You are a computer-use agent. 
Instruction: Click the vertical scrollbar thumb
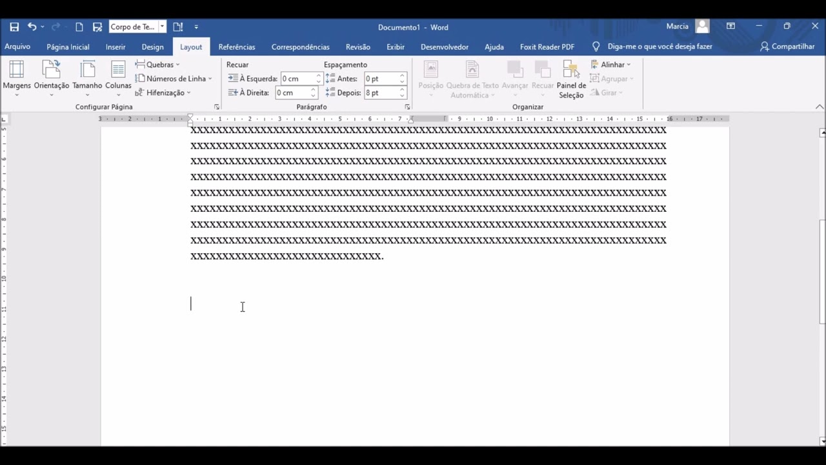tap(822, 271)
